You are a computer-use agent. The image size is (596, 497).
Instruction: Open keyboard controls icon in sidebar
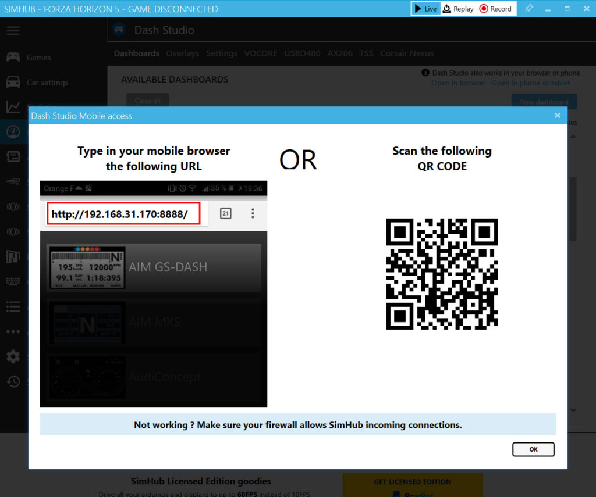coord(13,281)
